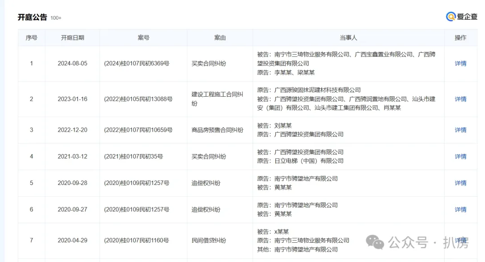Open 详情 for case (2022)桂0105民初13088号
Viewport: 485px width, 262px height.
pyautogui.click(x=460, y=99)
